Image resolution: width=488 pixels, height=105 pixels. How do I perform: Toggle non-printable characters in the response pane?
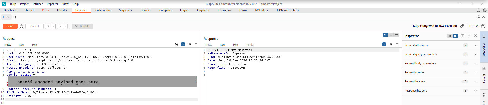(x=391, y=44)
